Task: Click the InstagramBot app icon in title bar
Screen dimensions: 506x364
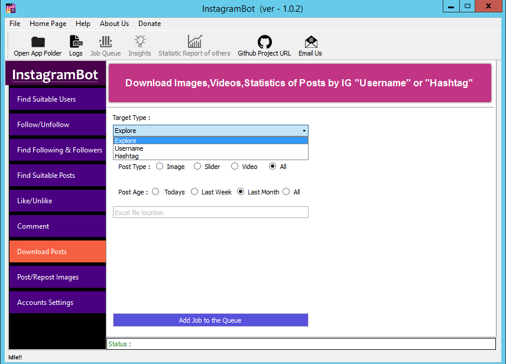Action: point(11,8)
